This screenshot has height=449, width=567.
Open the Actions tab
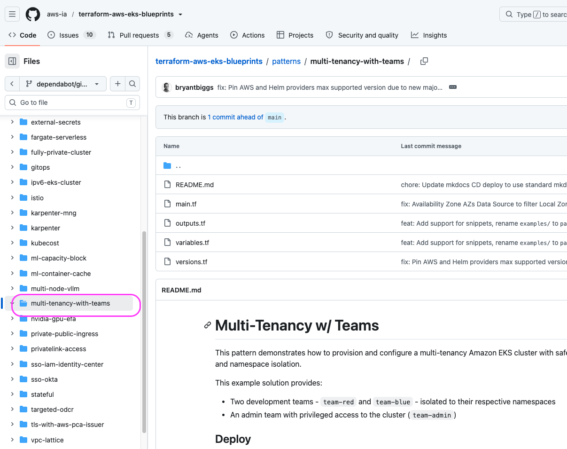(x=248, y=35)
